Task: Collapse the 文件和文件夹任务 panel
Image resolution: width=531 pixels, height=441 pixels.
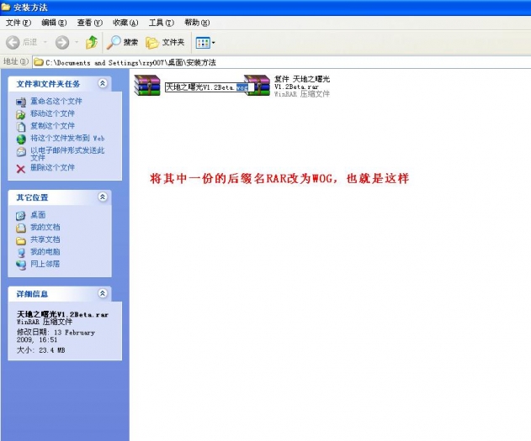Action: (103, 83)
